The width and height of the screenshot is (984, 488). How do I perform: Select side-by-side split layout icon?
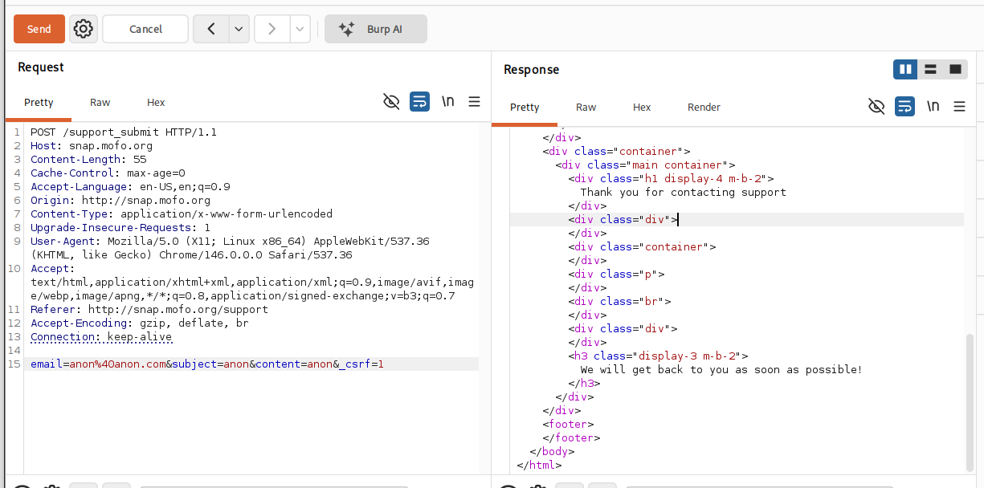pyautogui.click(x=905, y=70)
